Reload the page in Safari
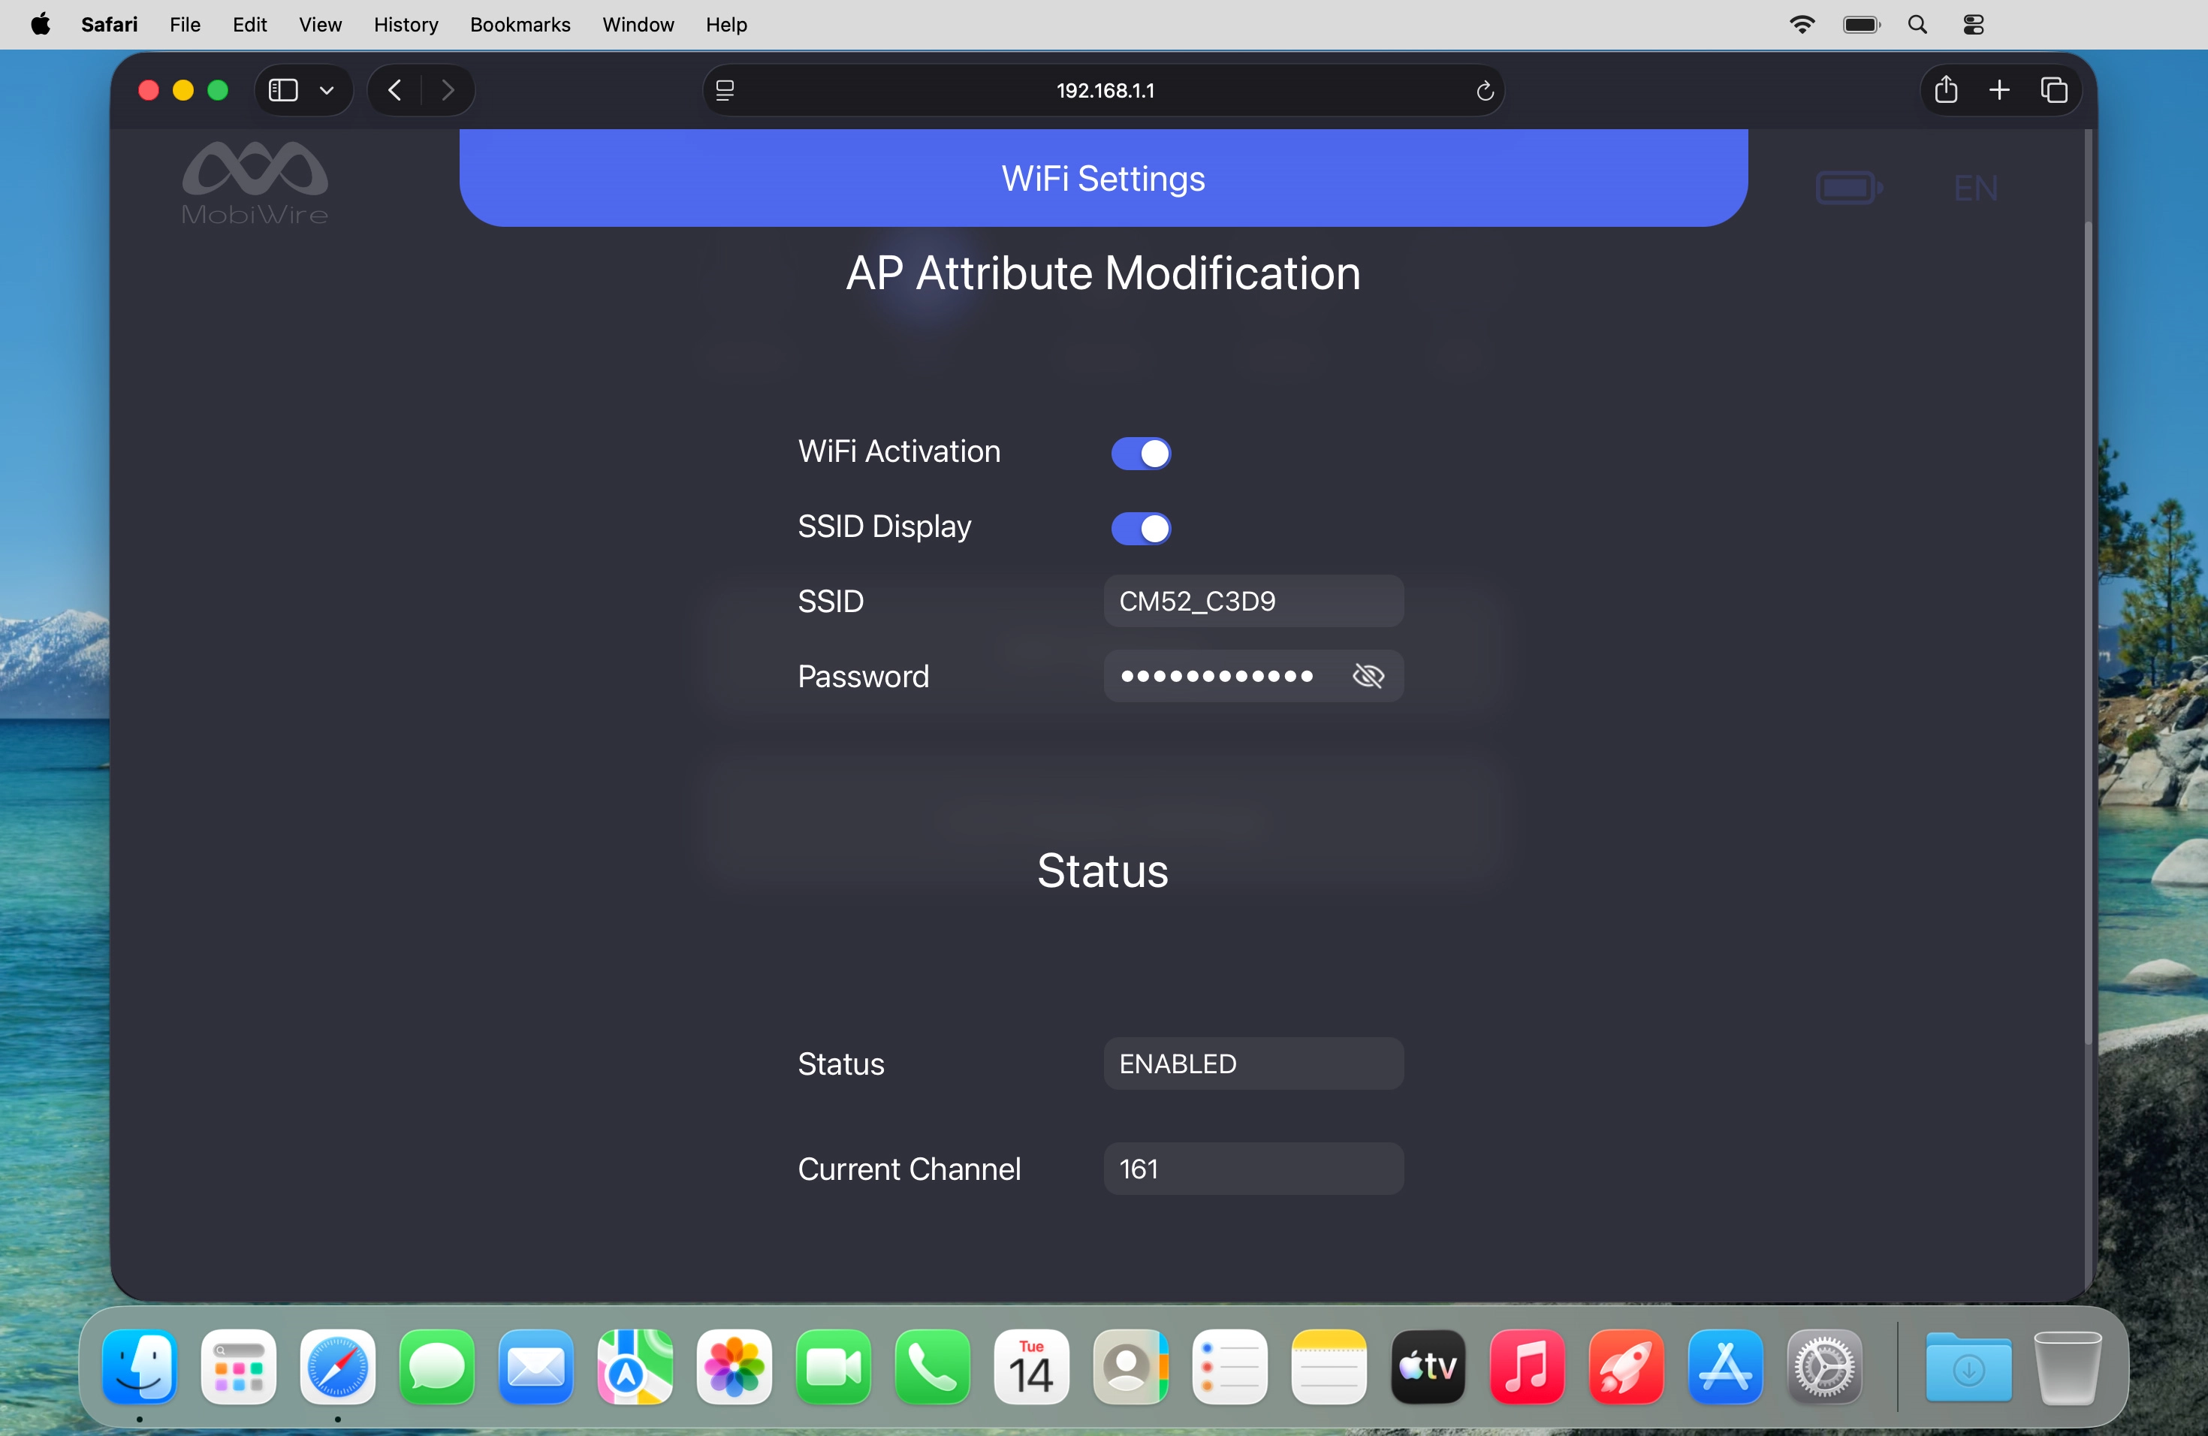This screenshot has width=2208, height=1436. coord(1484,90)
